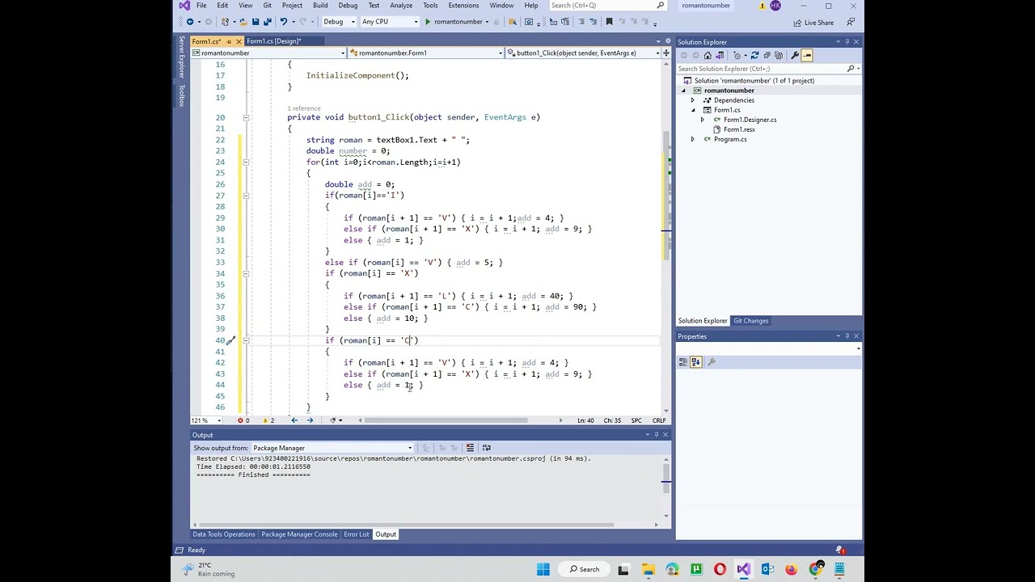Click the Sync/Refresh icon in Solution Explorer

pos(754,55)
